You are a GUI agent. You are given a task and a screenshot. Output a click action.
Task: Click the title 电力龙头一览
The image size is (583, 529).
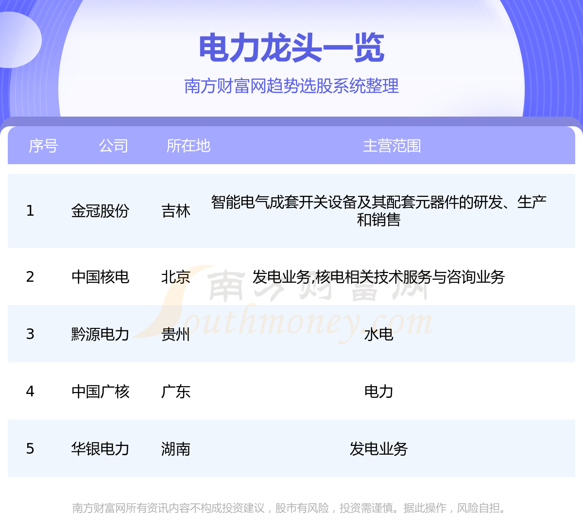click(x=291, y=48)
